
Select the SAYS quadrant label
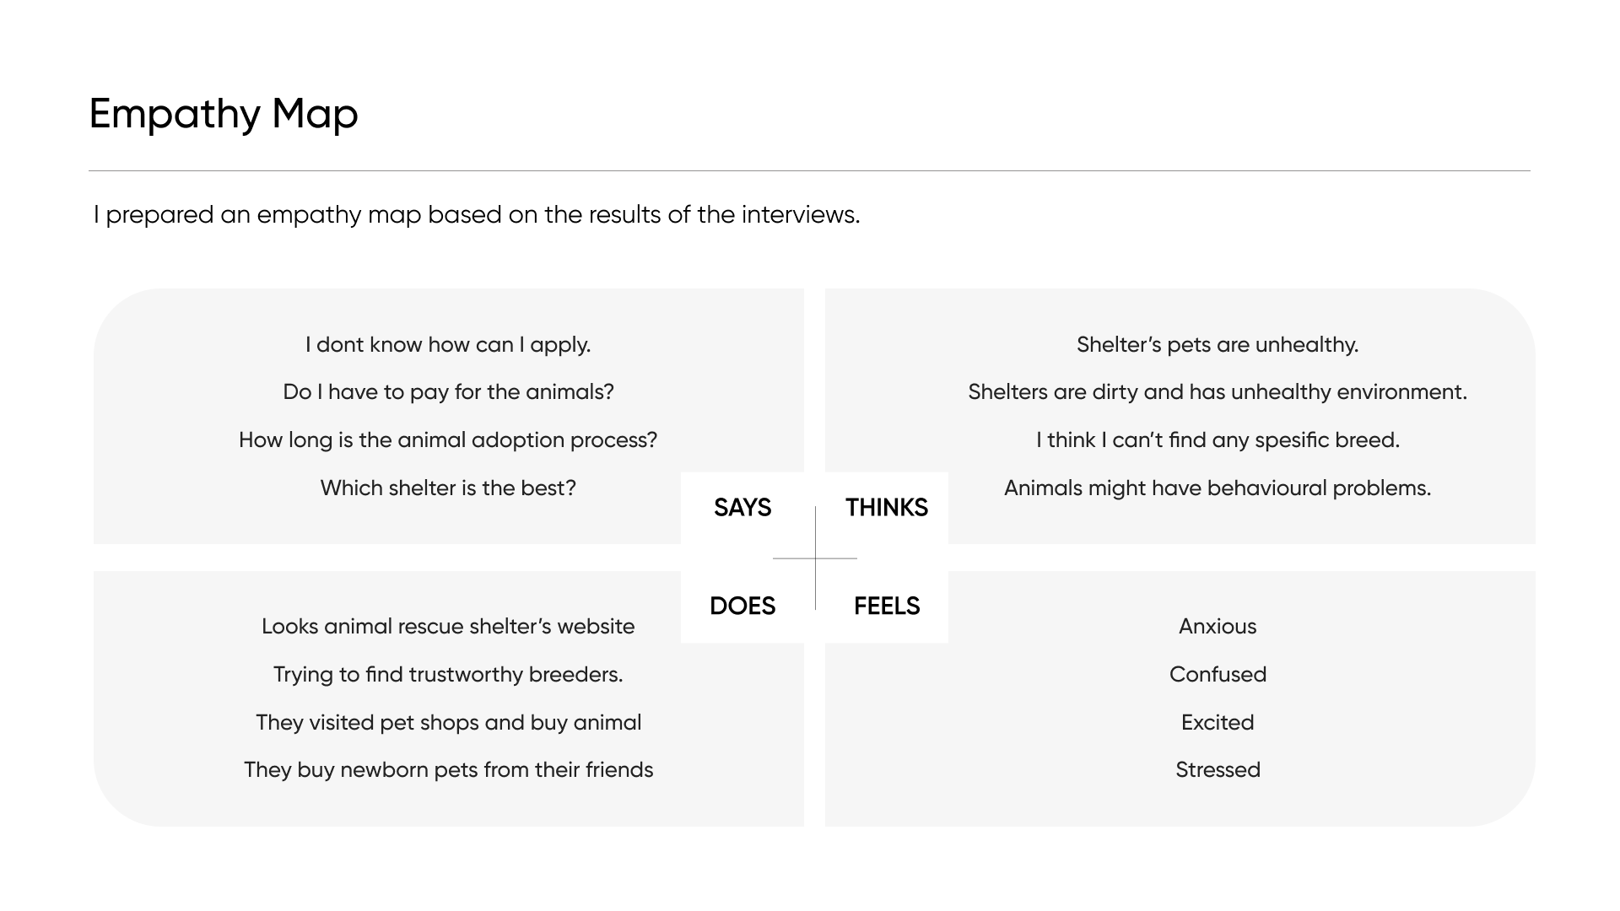(x=742, y=507)
